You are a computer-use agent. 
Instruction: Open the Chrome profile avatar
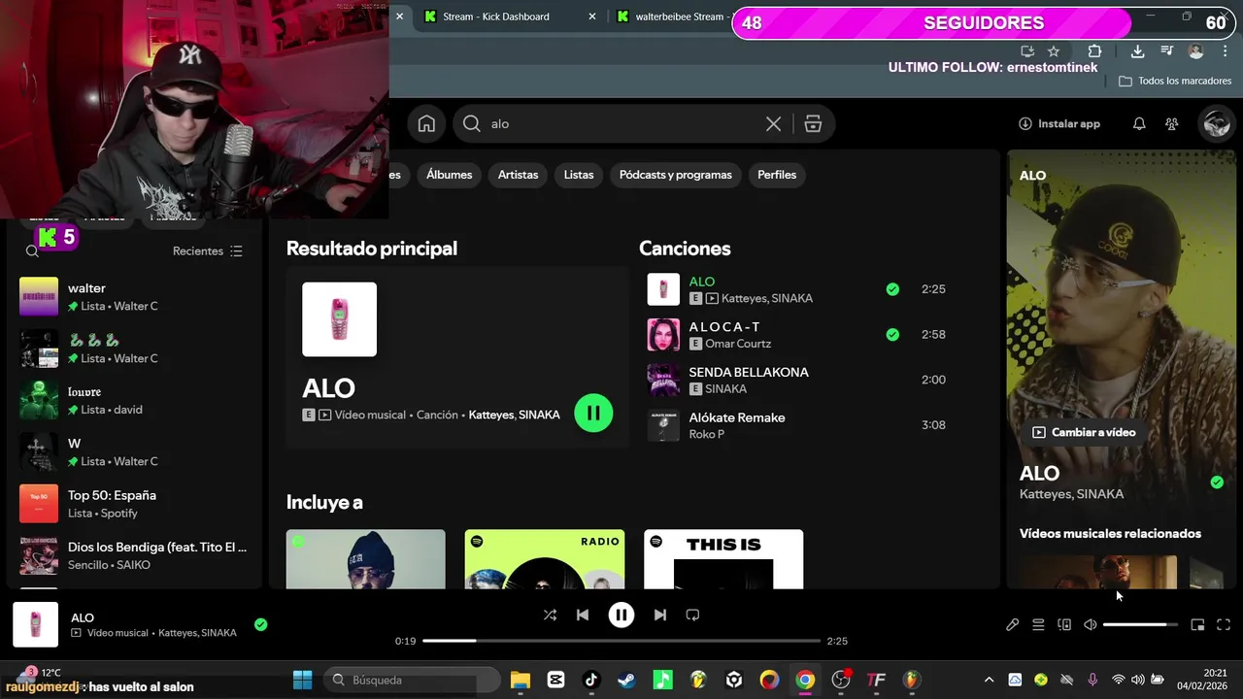(1196, 51)
